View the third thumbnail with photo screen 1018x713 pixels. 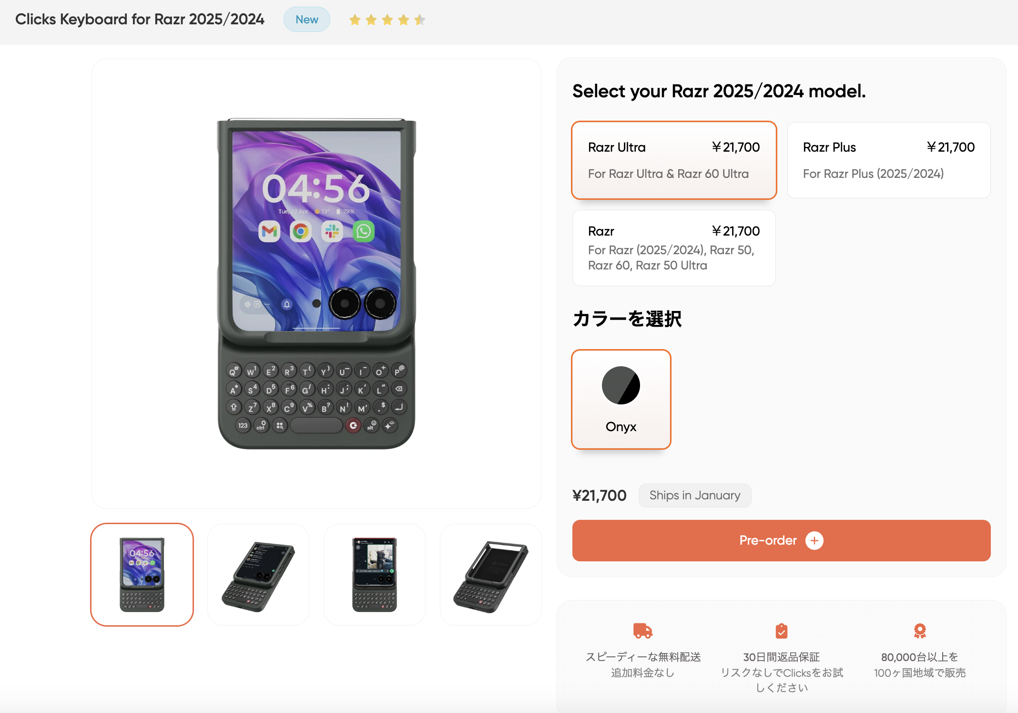pyautogui.click(x=375, y=574)
